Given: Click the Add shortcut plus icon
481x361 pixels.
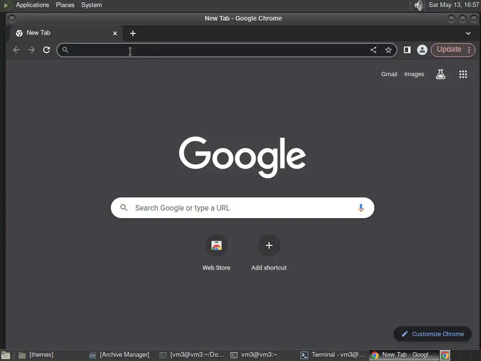Looking at the screenshot, I should click(269, 245).
